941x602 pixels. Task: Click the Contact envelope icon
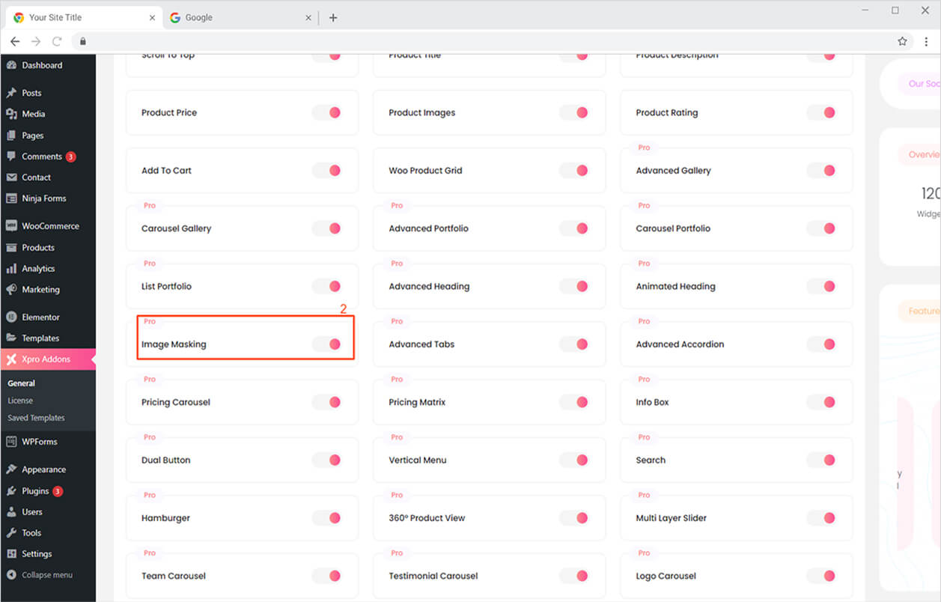[x=11, y=177]
